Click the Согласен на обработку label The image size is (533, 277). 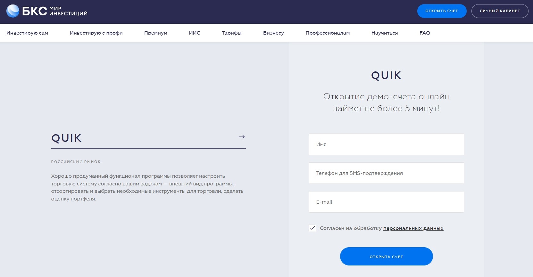pos(351,228)
